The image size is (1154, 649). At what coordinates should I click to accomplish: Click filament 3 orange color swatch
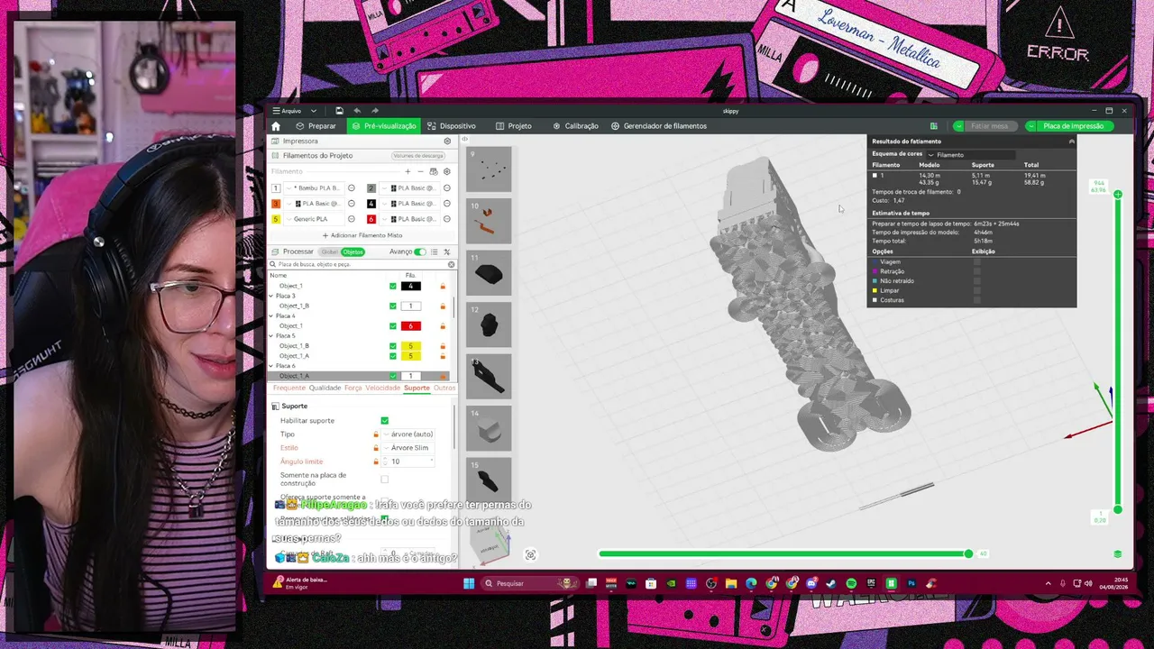point(276,204)
